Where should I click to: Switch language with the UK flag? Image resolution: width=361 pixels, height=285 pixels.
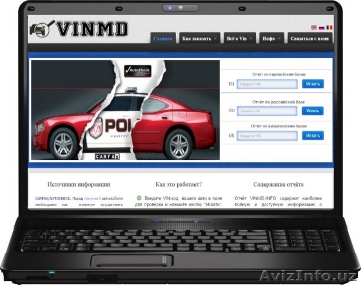(313, 28)
